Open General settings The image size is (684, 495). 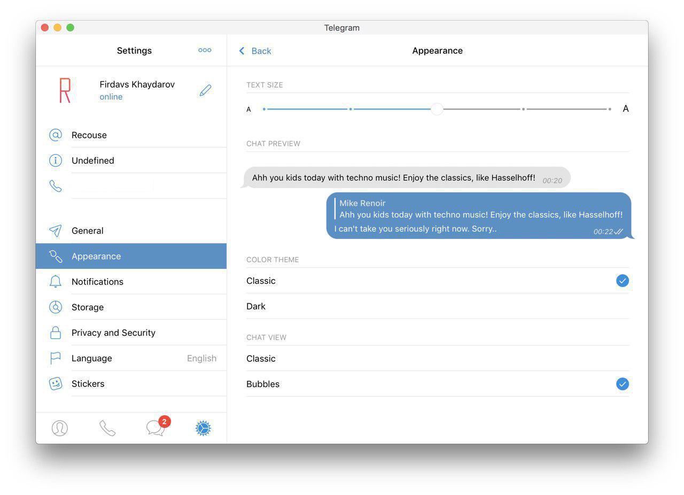pos(131,230)
